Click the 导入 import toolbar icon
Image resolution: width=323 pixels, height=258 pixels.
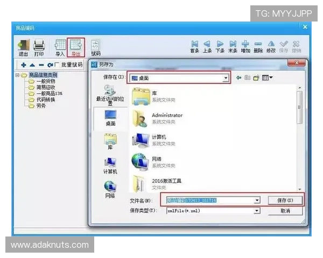coord(60,47)
